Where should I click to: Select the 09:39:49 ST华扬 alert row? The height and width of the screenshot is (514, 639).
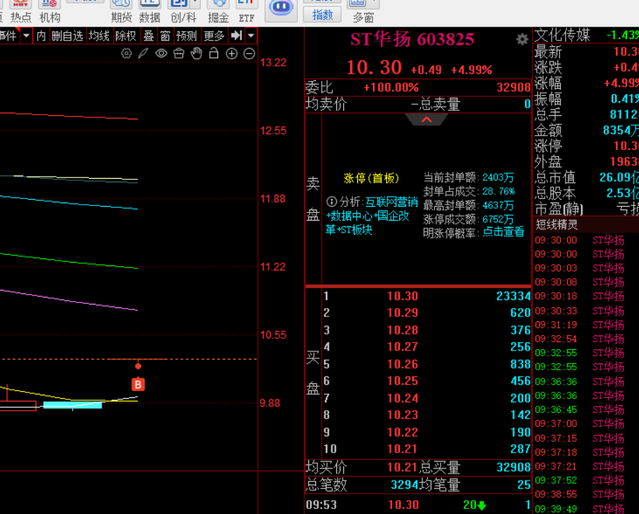(x=586, y=508)
